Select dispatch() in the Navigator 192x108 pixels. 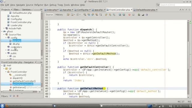[x=17, y=78]
